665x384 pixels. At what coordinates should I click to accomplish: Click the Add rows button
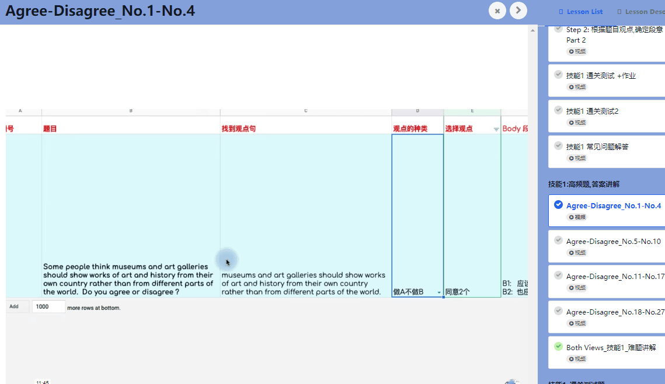[14, 306]
